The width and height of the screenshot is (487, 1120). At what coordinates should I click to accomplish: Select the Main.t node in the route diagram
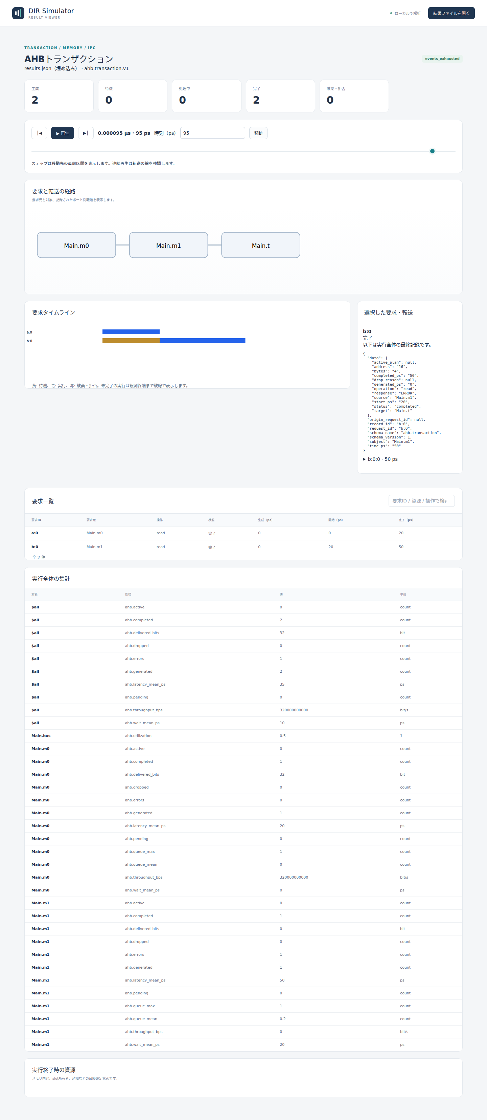point(261,245)
